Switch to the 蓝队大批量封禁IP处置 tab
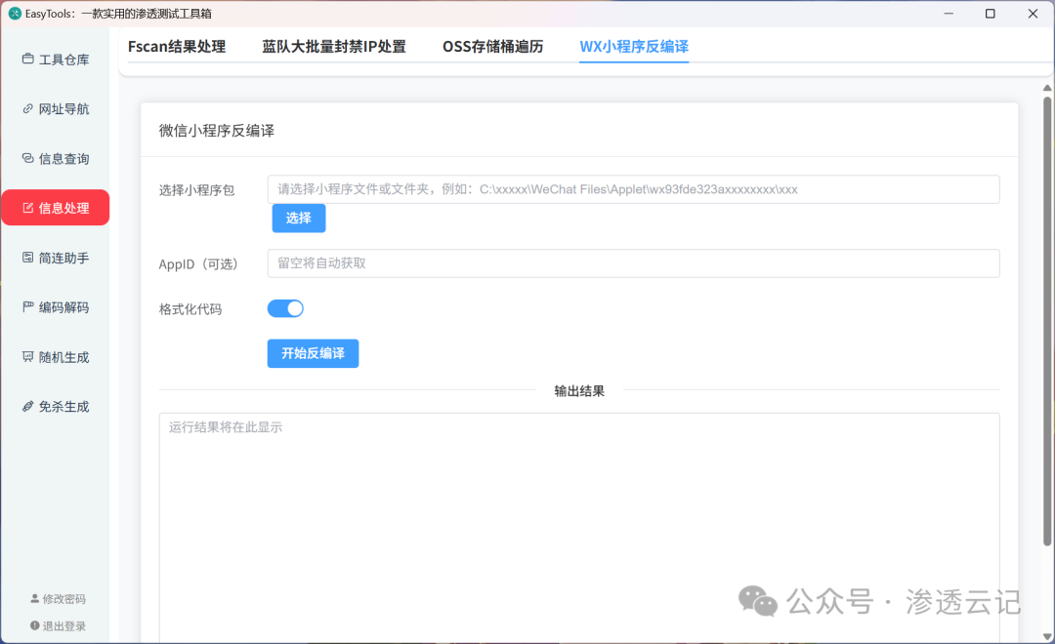Viewport: 1055px width, 644px height. click(334, 47)
